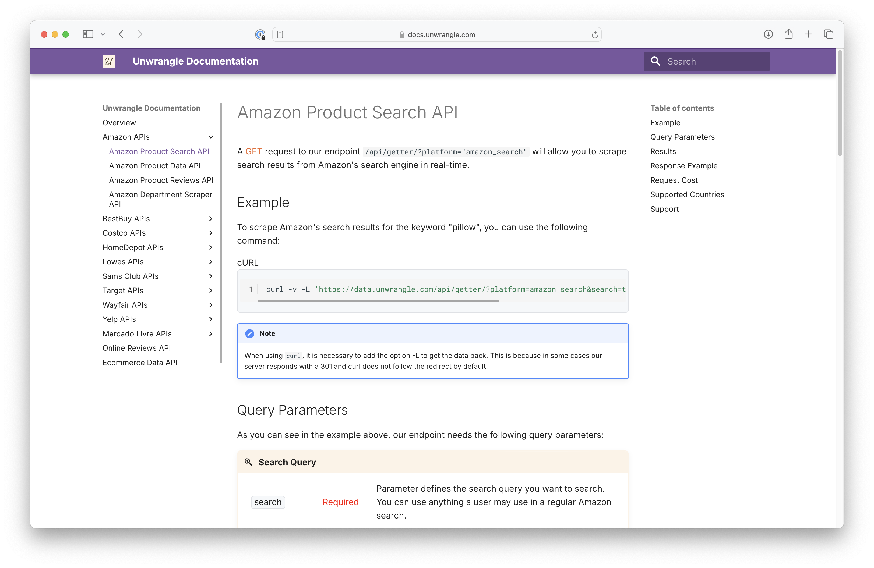874x568 pixels.
Task: Open Ecommerce Data API in sidebar
Action: (140, 362)
